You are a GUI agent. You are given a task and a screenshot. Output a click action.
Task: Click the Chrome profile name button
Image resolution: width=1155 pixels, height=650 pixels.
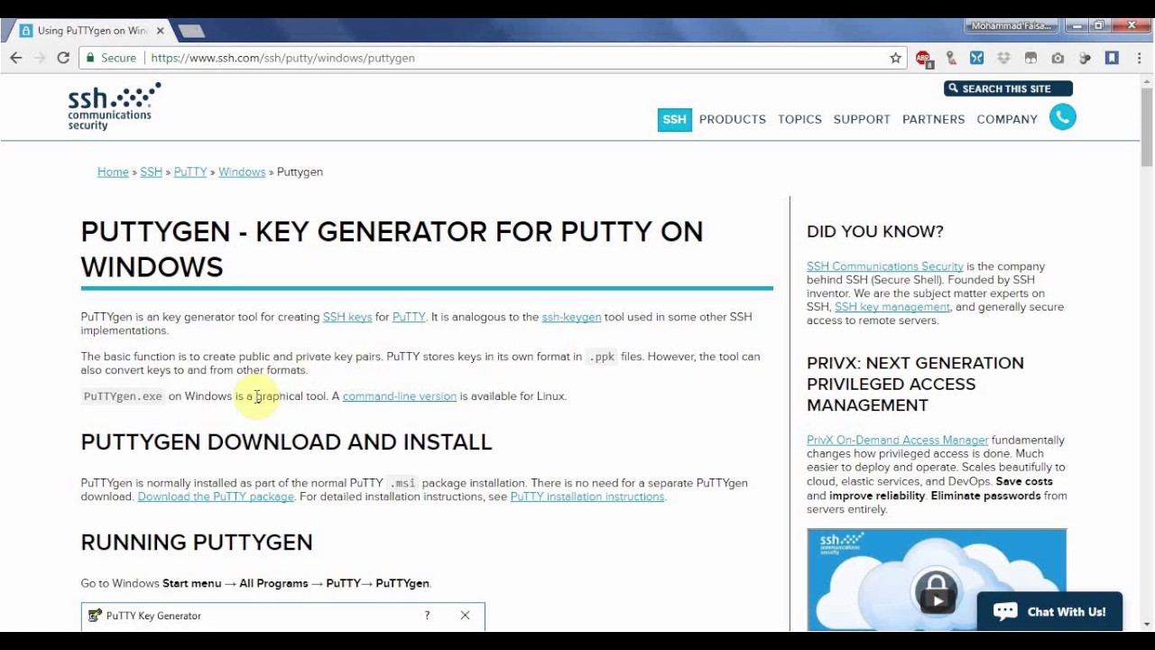1011,25
